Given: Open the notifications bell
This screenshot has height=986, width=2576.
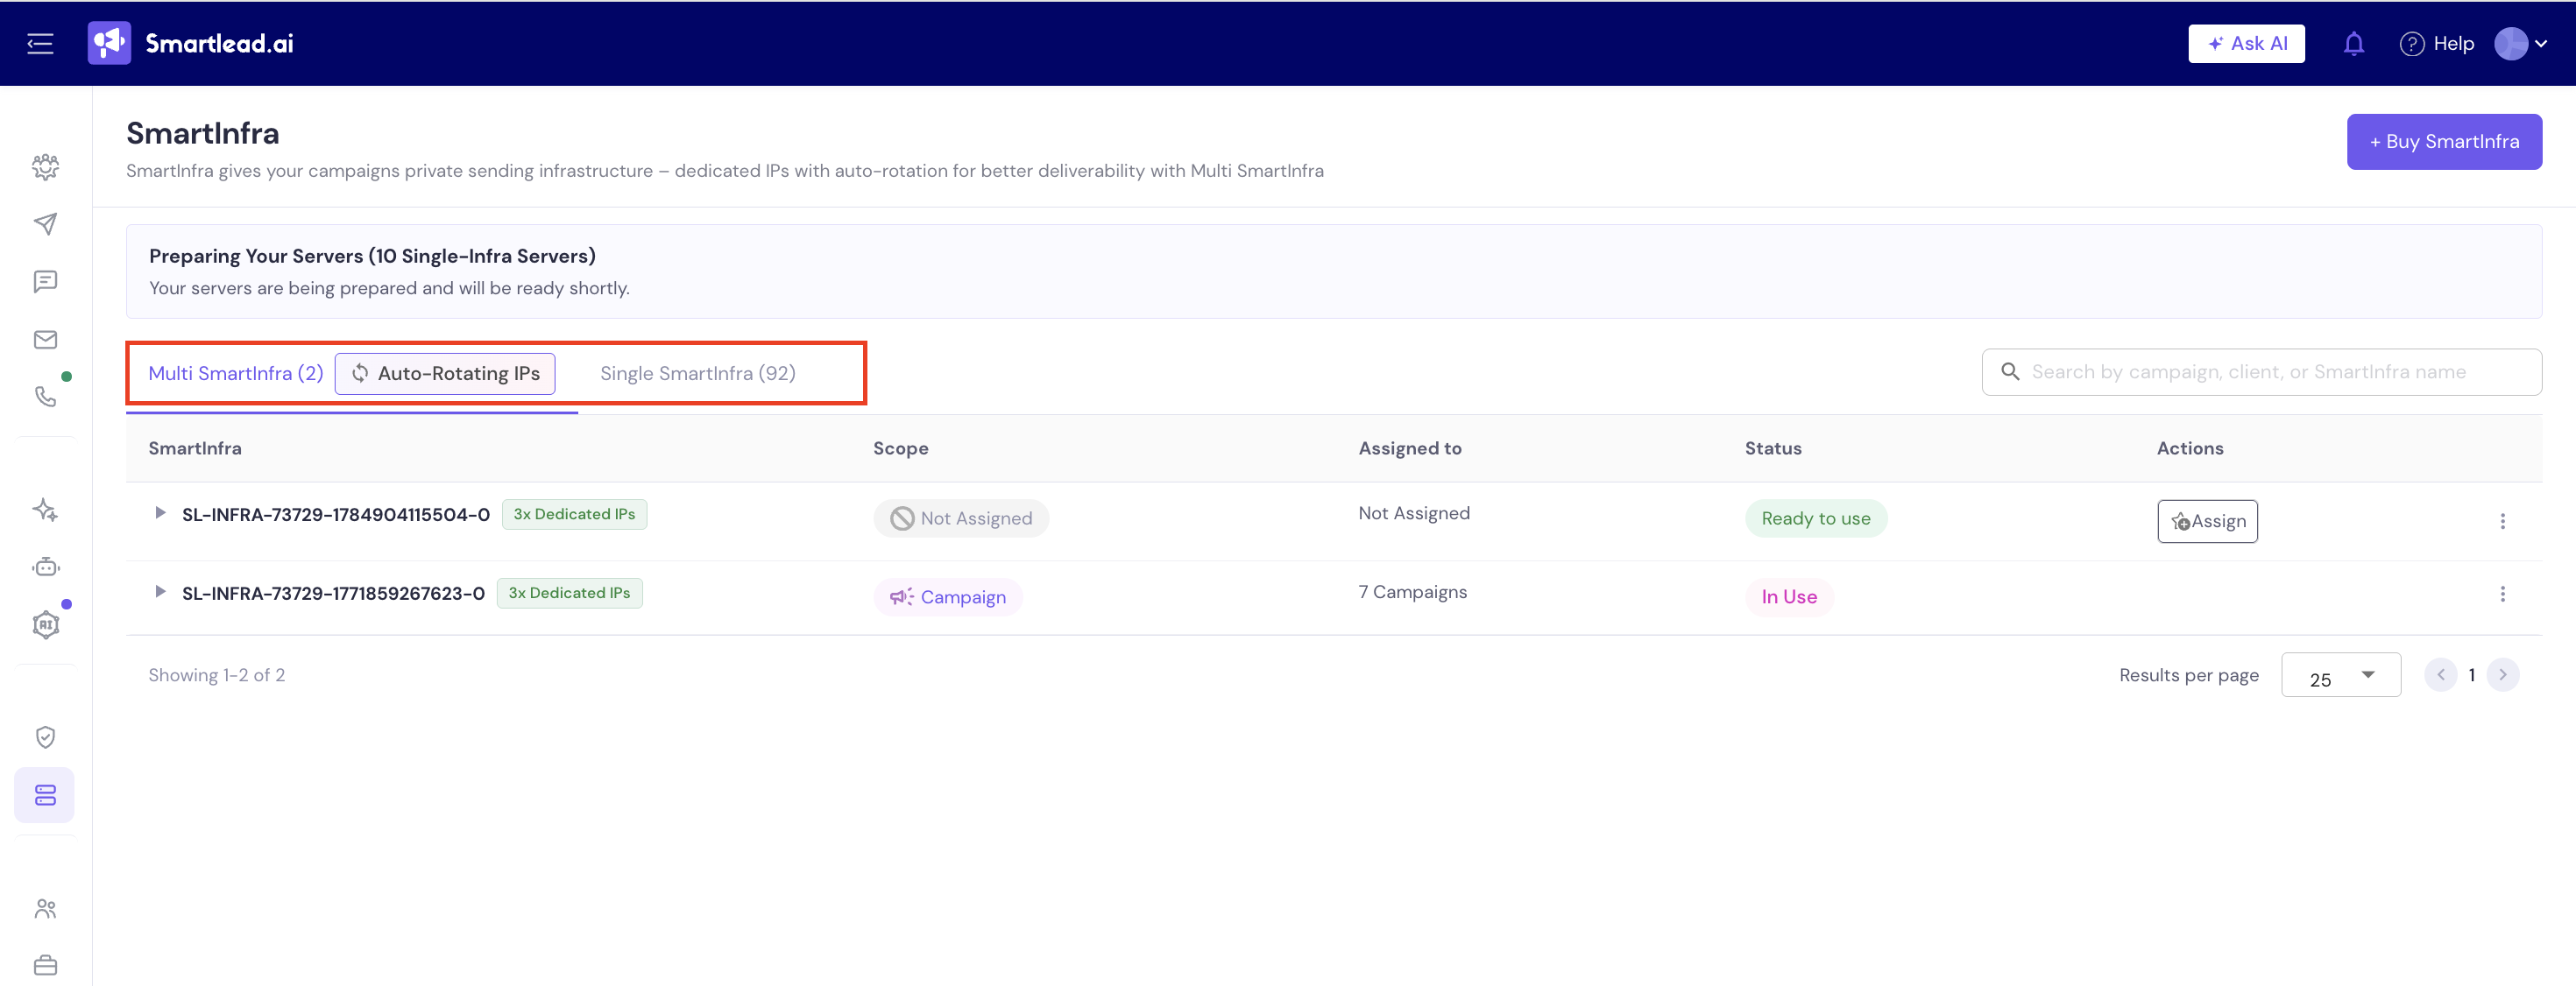Looking at the screenshot, I should (x=2354, y=44).
